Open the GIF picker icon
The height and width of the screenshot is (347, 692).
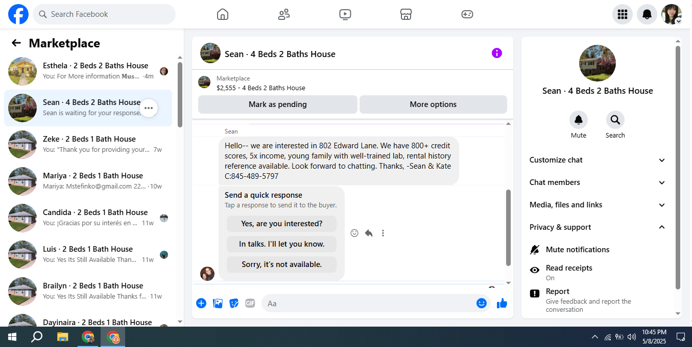click(250, 303)
